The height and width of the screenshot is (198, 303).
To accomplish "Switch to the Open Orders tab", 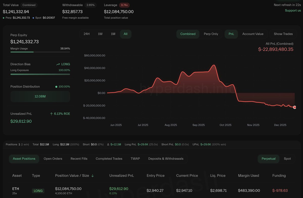I will (x=53, y=159).
